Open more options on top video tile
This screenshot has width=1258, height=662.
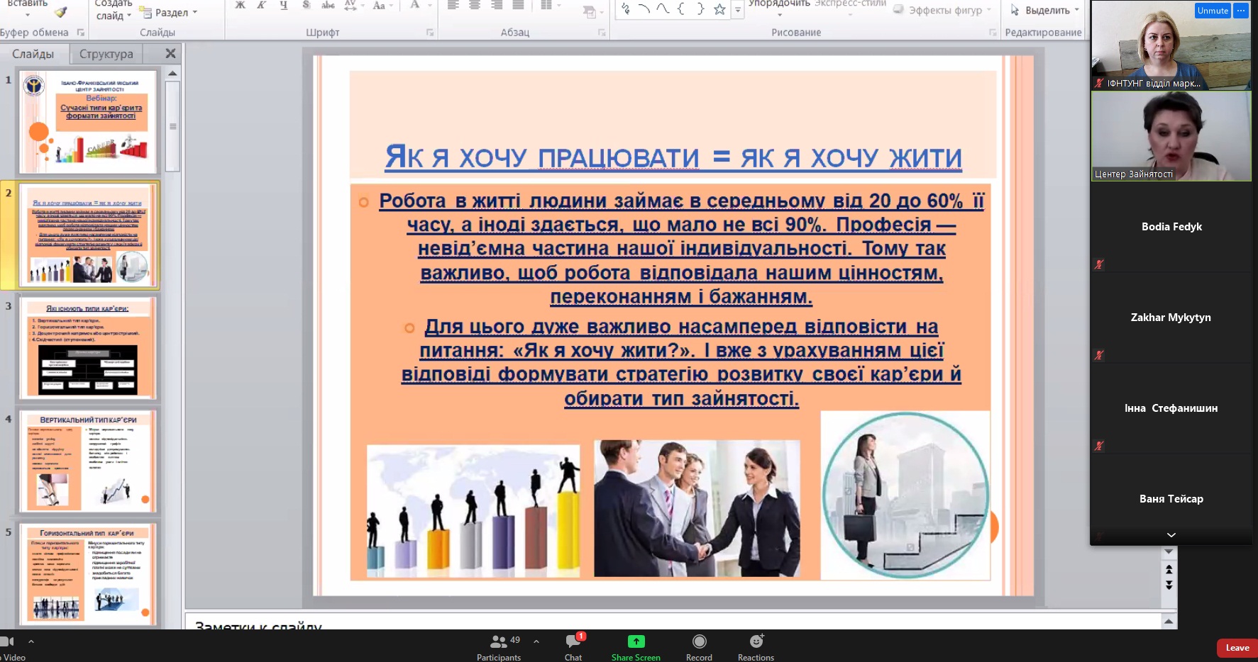point(1241,11)
